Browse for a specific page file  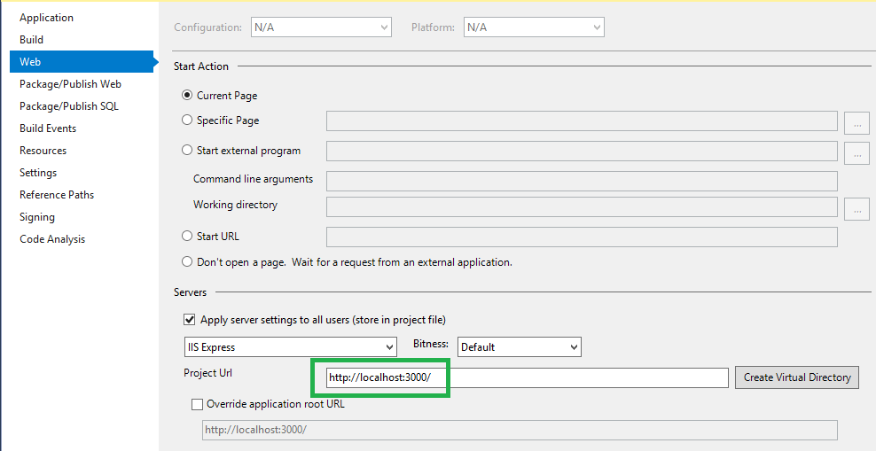pos(857,123)
